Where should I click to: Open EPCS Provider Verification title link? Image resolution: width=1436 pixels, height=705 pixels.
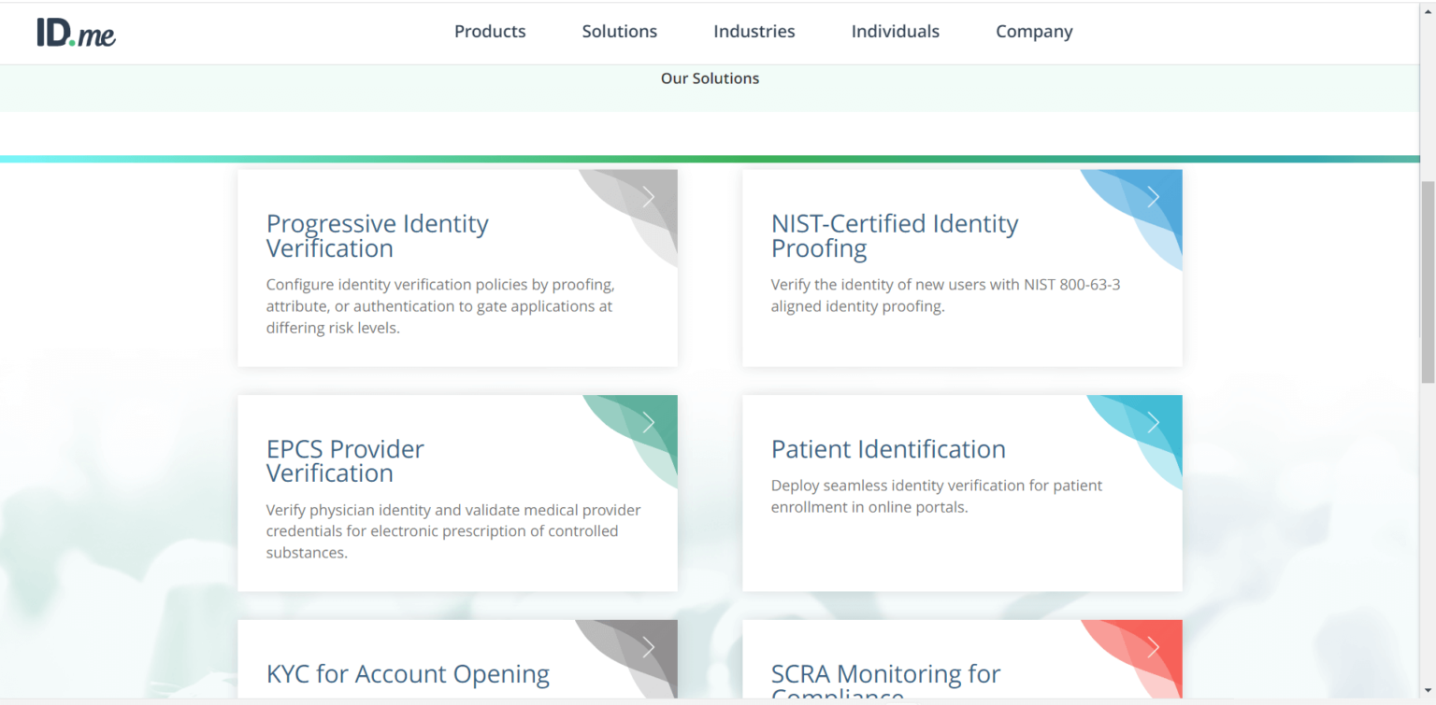click(x=345, y=461)
